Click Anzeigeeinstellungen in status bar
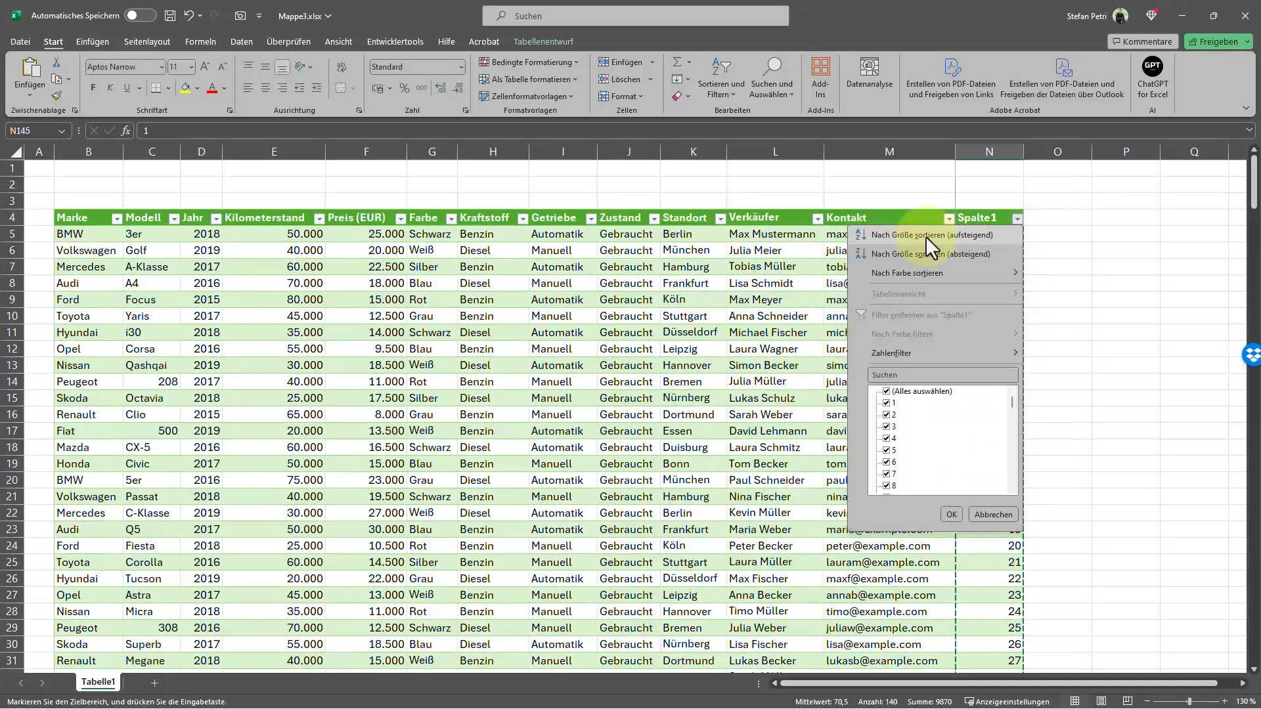Screen dimensions: 1261x709 1007,702
